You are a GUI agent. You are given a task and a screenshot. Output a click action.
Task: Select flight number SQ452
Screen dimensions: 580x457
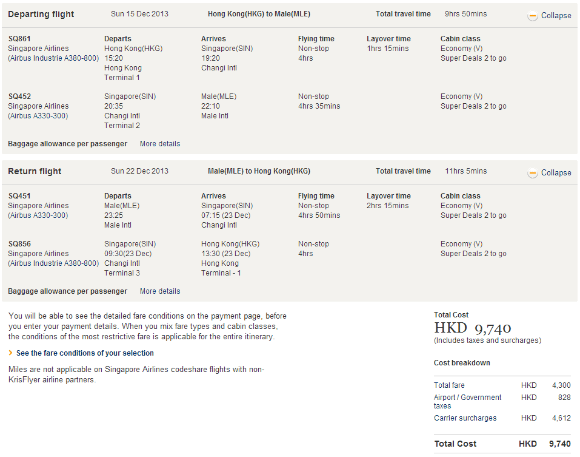coord(19,96)
